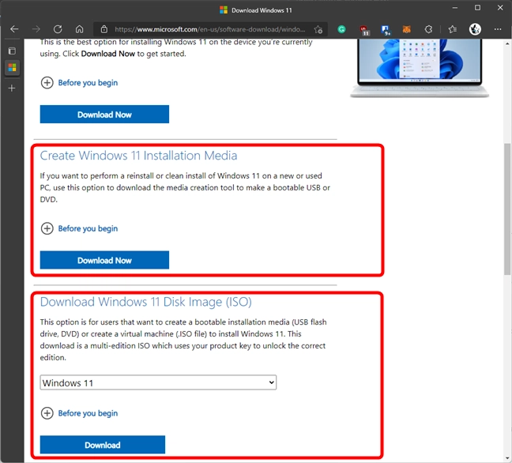Minimize the browser window

[x=454, y=8]
